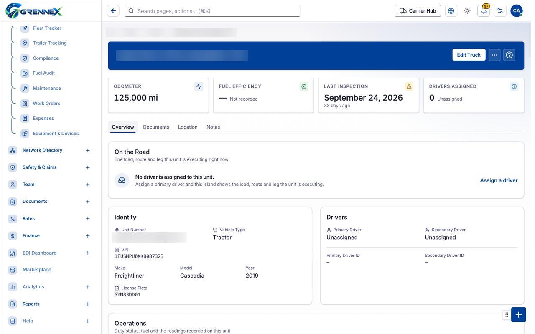Open the three-dot more actions menu
535x334 pixels.
click(x=494, y=55)
